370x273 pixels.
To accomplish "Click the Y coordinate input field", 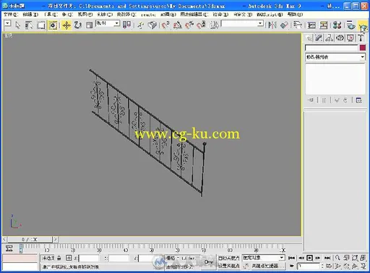I will click(119, 259).
